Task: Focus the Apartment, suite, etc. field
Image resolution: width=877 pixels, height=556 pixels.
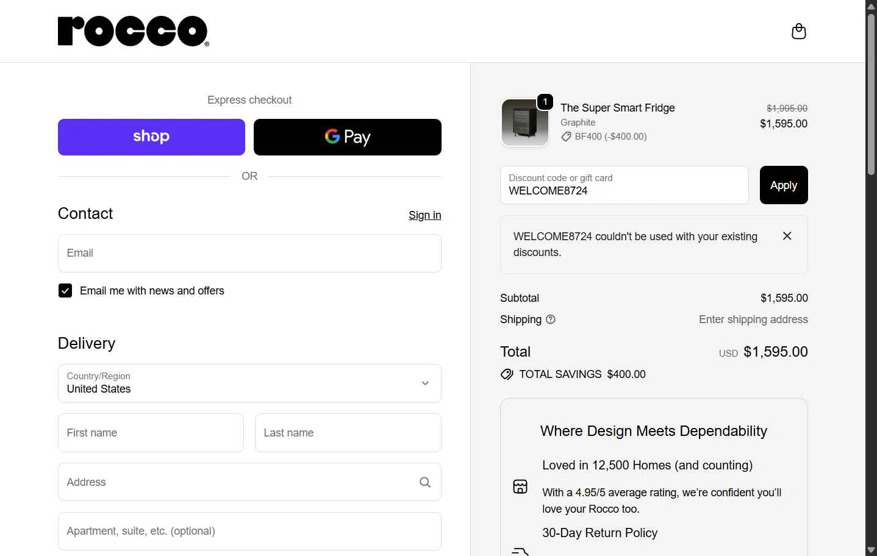Action: [249, 531]
